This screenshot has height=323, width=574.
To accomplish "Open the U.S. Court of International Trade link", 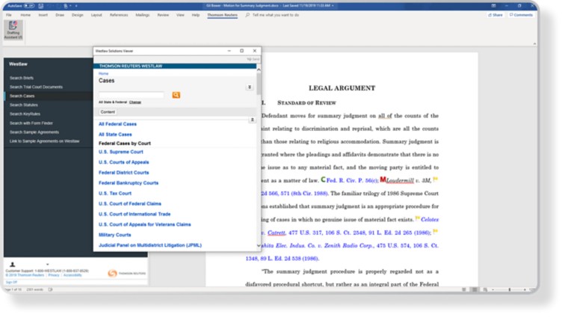I will click(135, 214).
